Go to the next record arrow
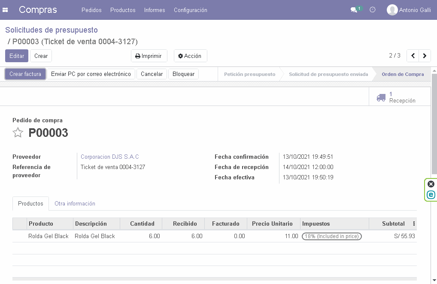Image resolution: width=437 pixels, height=284 pixels. 425,56
